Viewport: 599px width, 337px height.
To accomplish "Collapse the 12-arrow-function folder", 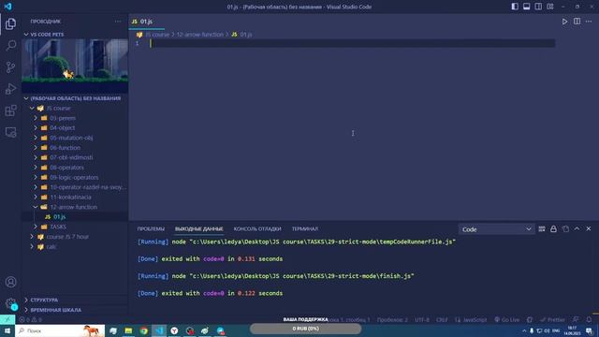I will [75, 207].
